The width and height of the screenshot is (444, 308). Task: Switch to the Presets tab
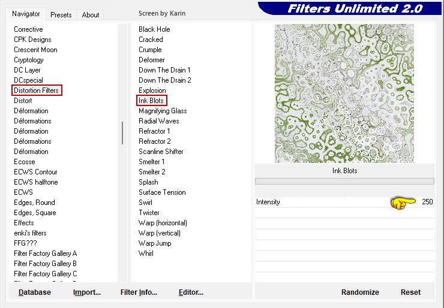61,14
